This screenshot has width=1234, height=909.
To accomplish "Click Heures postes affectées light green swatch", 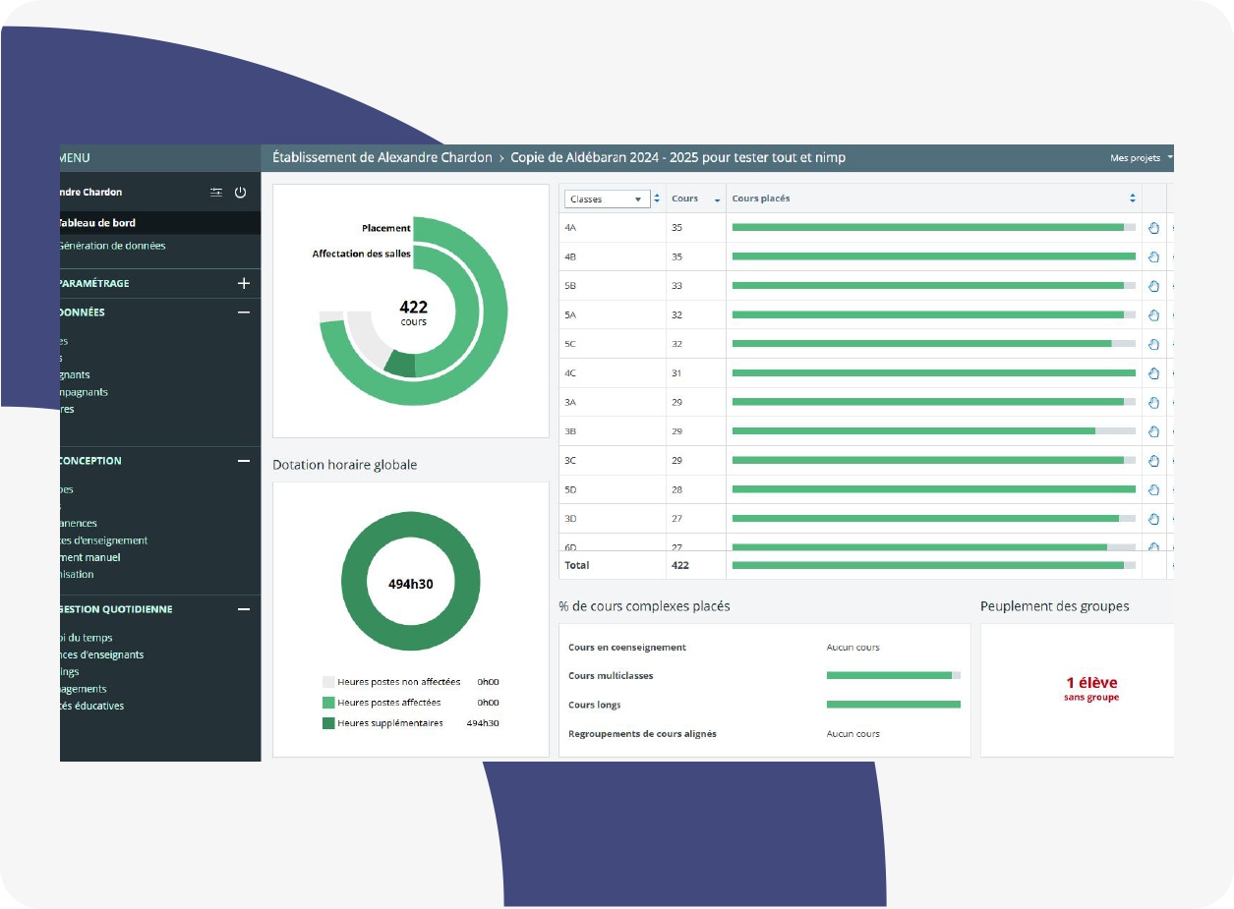I will (x=328, y=703).
